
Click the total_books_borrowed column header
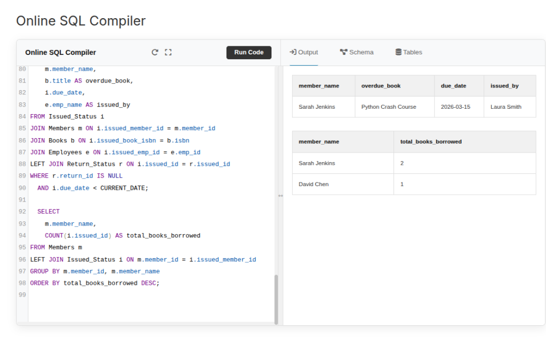click(x=431, y=142)
